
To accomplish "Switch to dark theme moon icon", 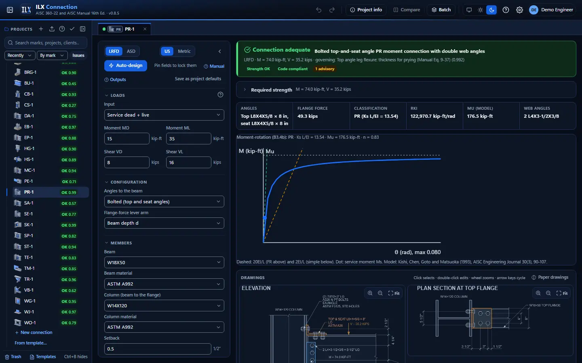I will click(x=491, y=10).
